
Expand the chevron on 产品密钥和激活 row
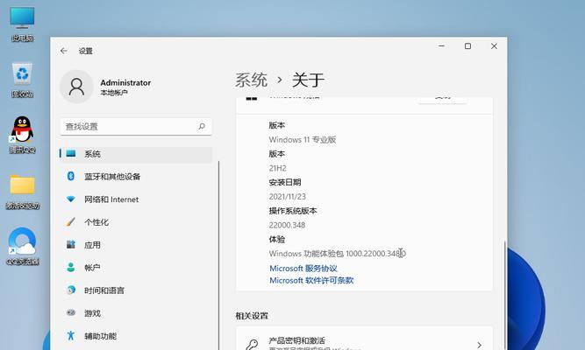point(479,345)
